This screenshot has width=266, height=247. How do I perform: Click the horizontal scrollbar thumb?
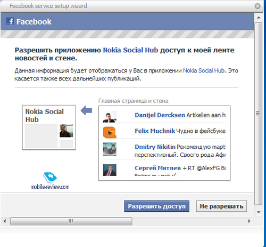click(71, 221)
